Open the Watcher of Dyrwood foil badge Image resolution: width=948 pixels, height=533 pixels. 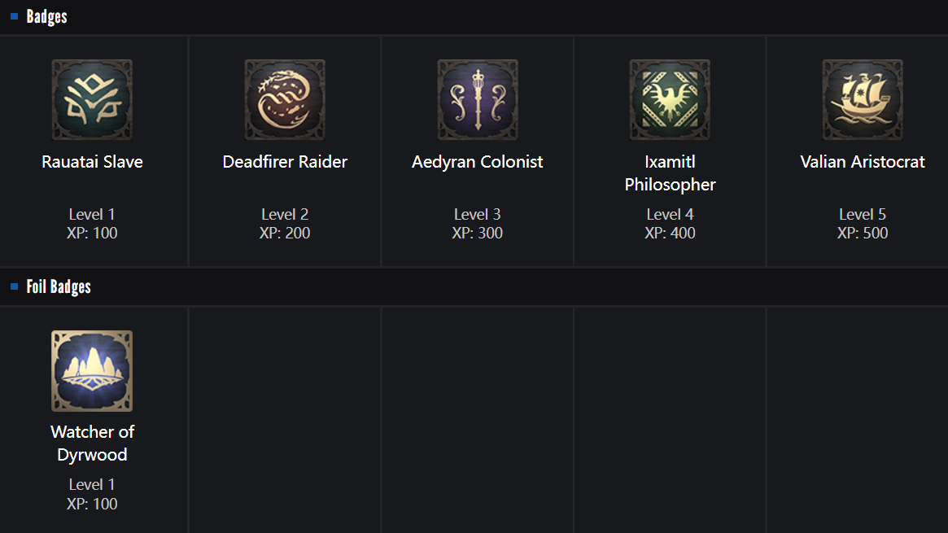[92, 371]
